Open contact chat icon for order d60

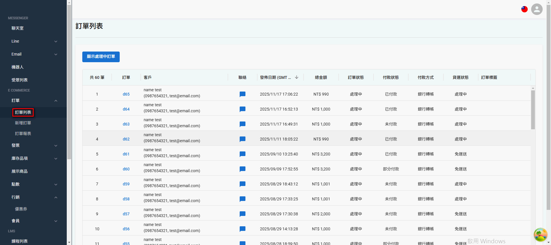(243, 169)
